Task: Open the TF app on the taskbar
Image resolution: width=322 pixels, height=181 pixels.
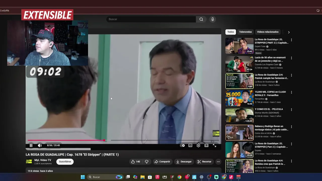Action: [x=172, y=177]
